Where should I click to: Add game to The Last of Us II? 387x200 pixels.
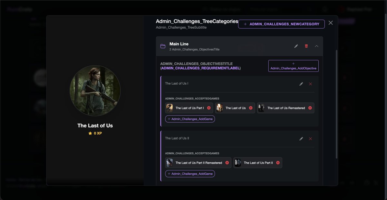pos(190,174)
